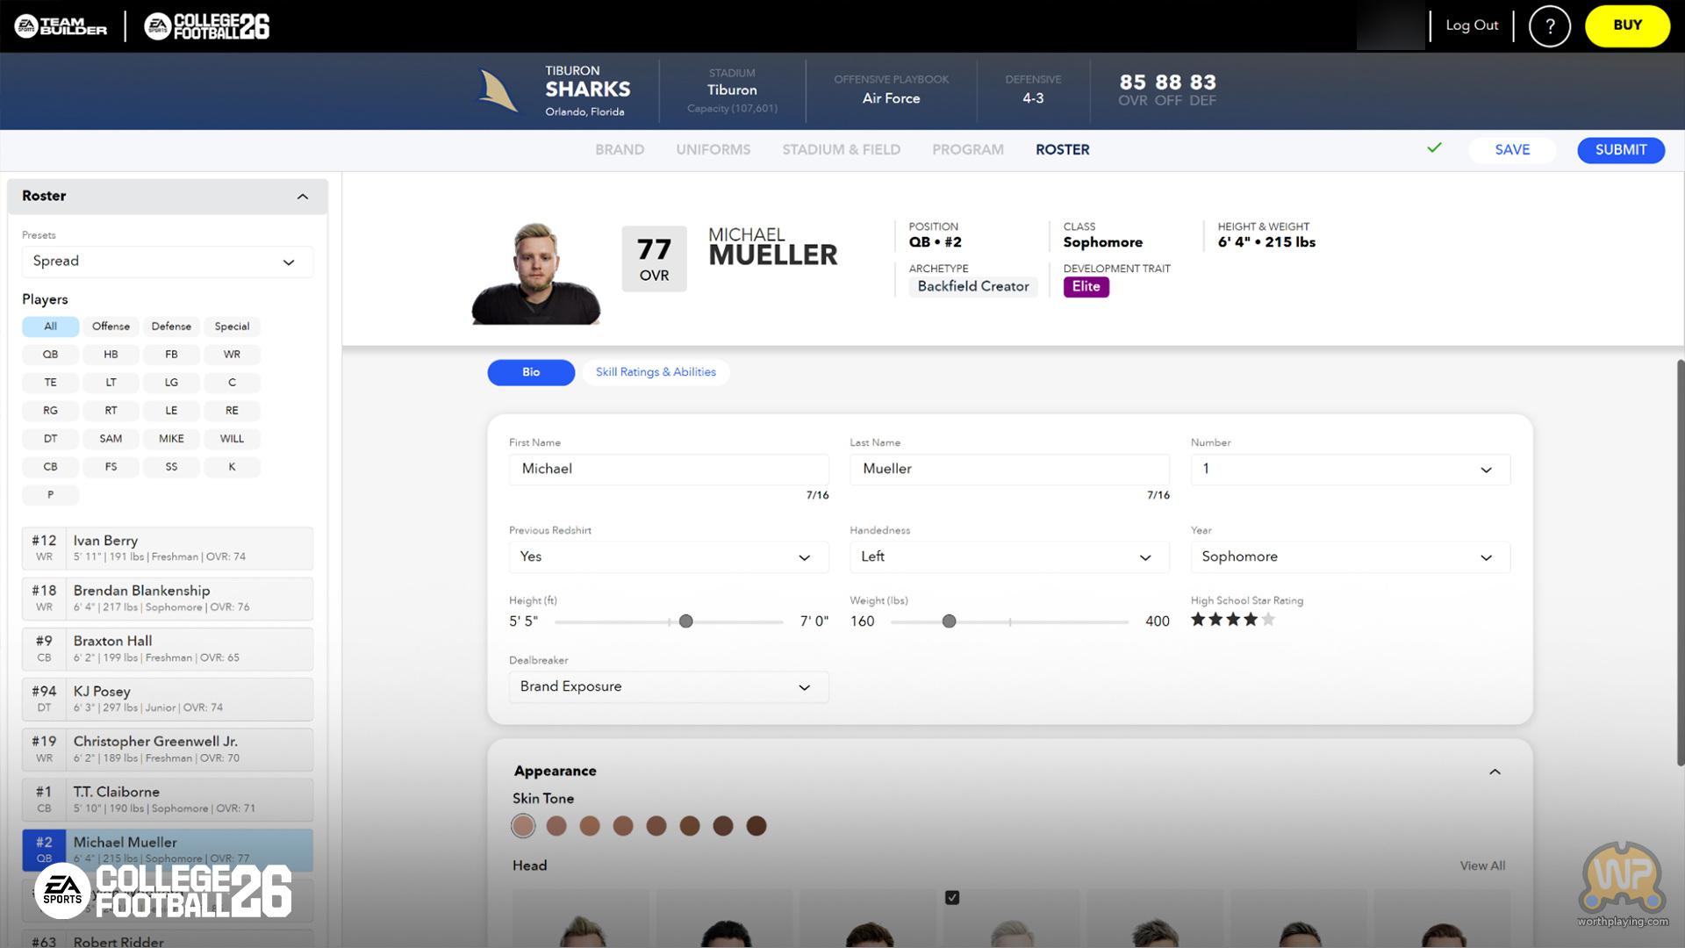Collapse the Appearance section
Screen dimensions: 1685x948
[1495, 772]
